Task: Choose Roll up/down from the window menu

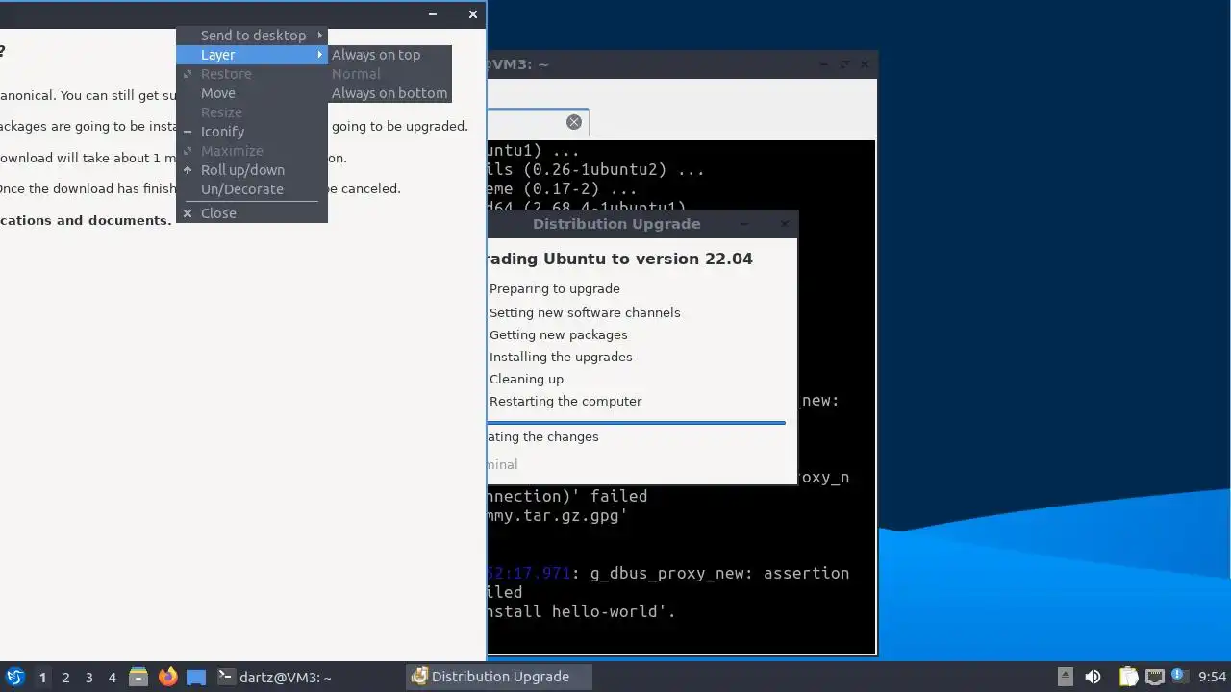Action: click(252, 170)
